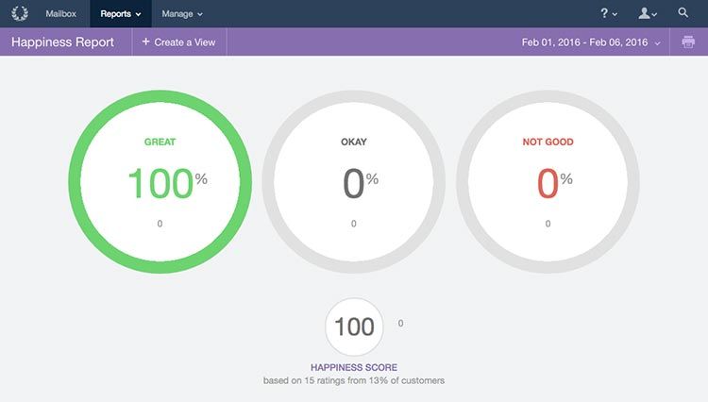The height and width of the screenshot is (402, 708).
Task: Go to the Mailbox tab
Action: click(x=60, y=13)
